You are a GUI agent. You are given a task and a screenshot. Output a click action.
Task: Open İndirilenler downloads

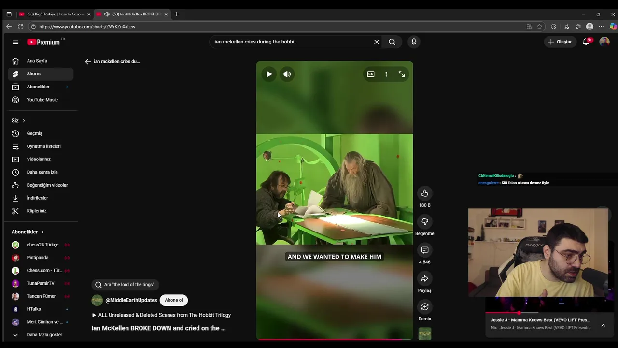click(41, 198)
